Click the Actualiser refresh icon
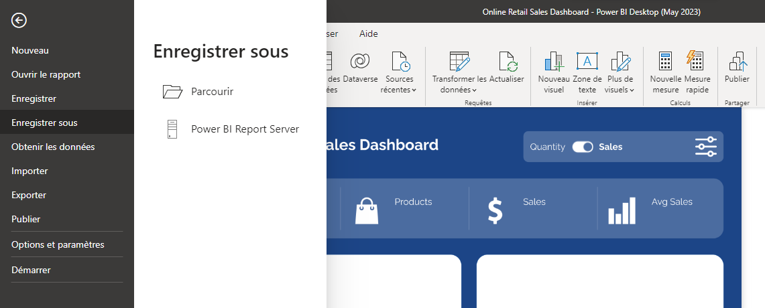The height and width of the screenshot is (308, 765). pos(507,61)
